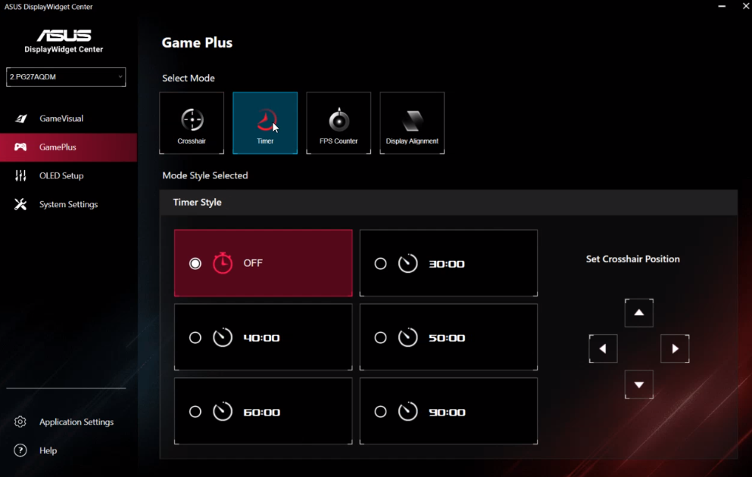Image resolution: width=752 pixels, height=477 pixels.
Task: Click the GamePlus gamepad icon
Action: (x=20, y=147)
